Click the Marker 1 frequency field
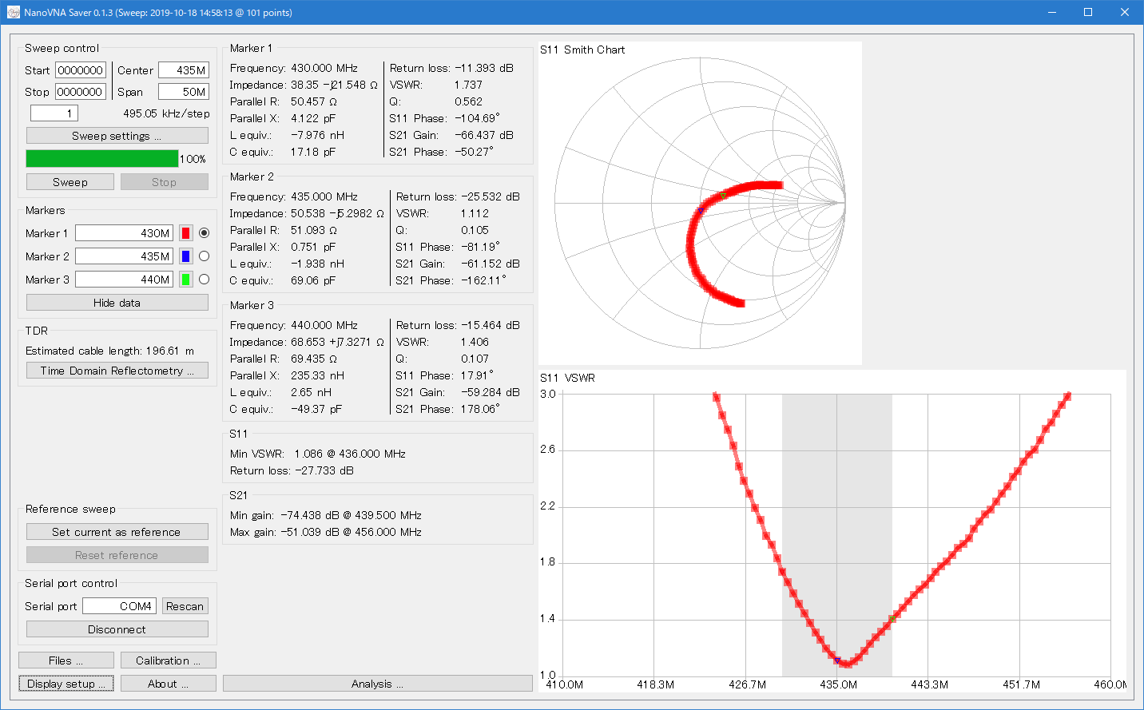Image resolution: width=1144 pixels, height=710 pixels. click(124, 233)
